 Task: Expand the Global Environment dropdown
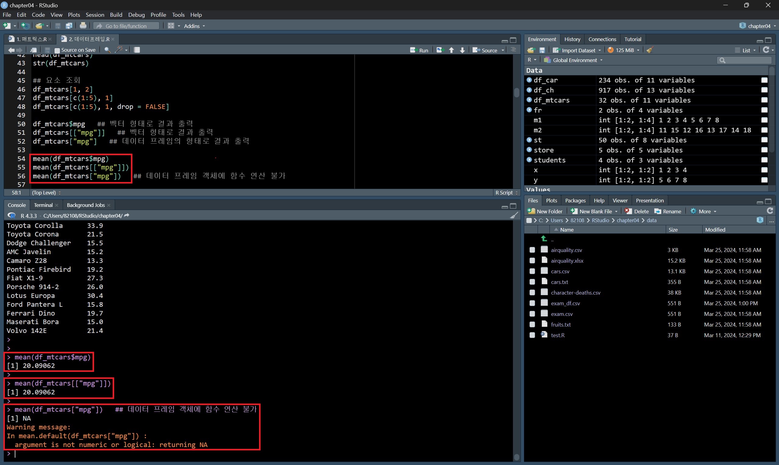coord(575,60)
